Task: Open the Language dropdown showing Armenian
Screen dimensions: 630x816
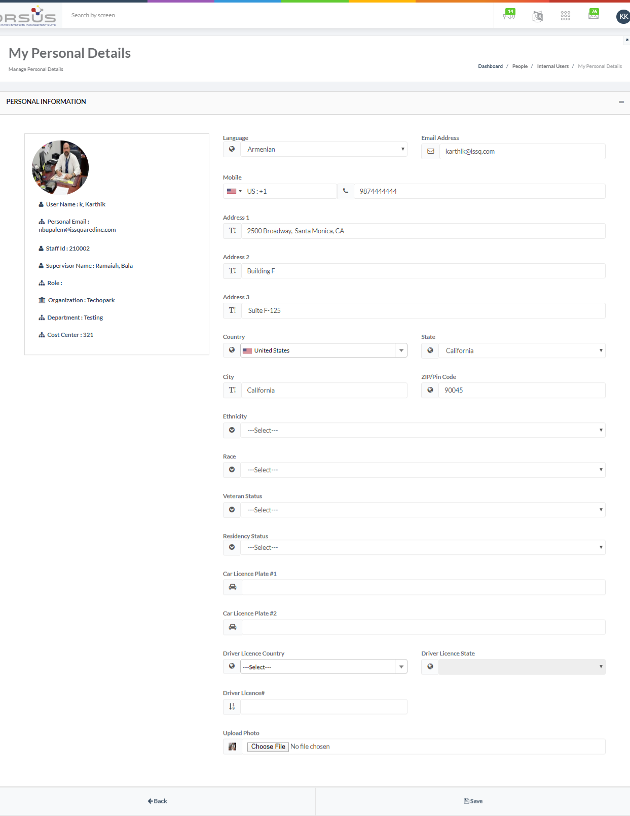Action: point(323,149)
